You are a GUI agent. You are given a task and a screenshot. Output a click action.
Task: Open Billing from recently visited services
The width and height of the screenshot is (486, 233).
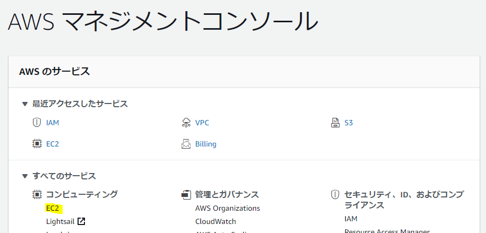(x=206, y=144)
